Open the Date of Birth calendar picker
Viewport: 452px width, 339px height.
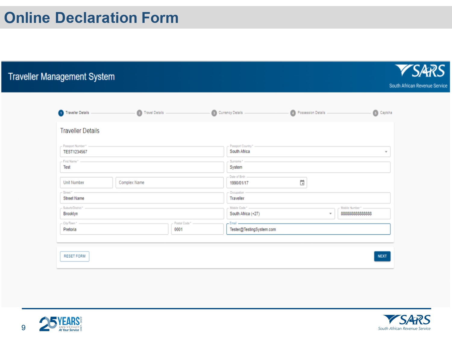pyautogui.click(x=302, y=183)
